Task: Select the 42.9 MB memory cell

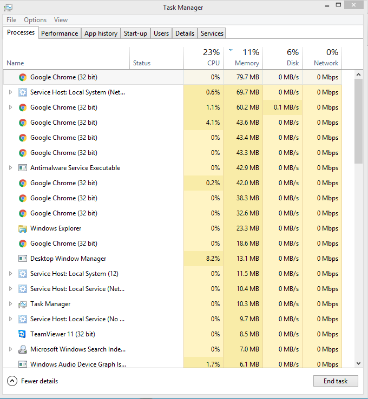Action: (x=243, y=168)
